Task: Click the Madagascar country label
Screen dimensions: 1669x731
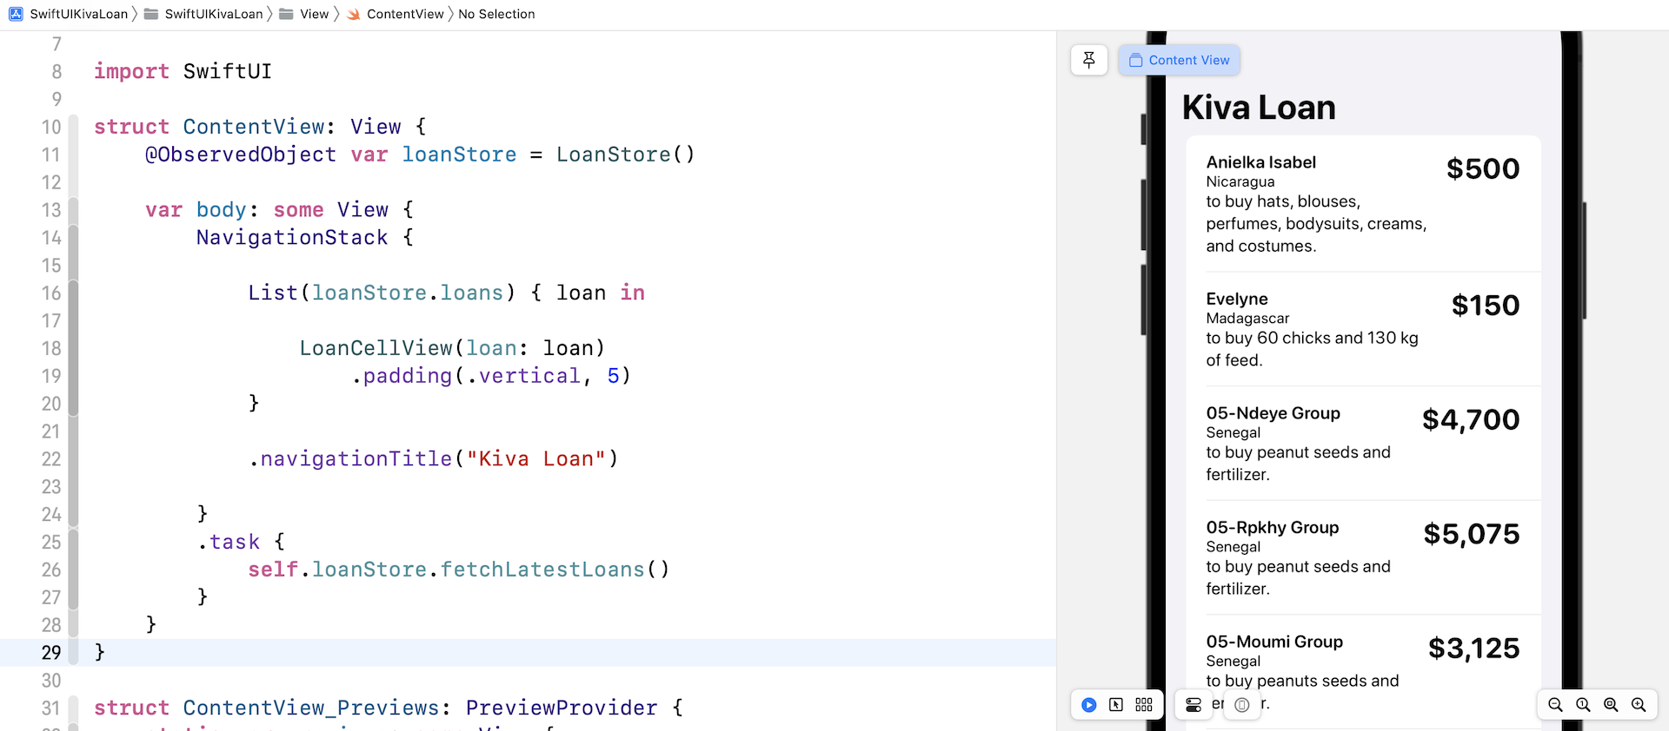Action: click(x=1247, y=319)
